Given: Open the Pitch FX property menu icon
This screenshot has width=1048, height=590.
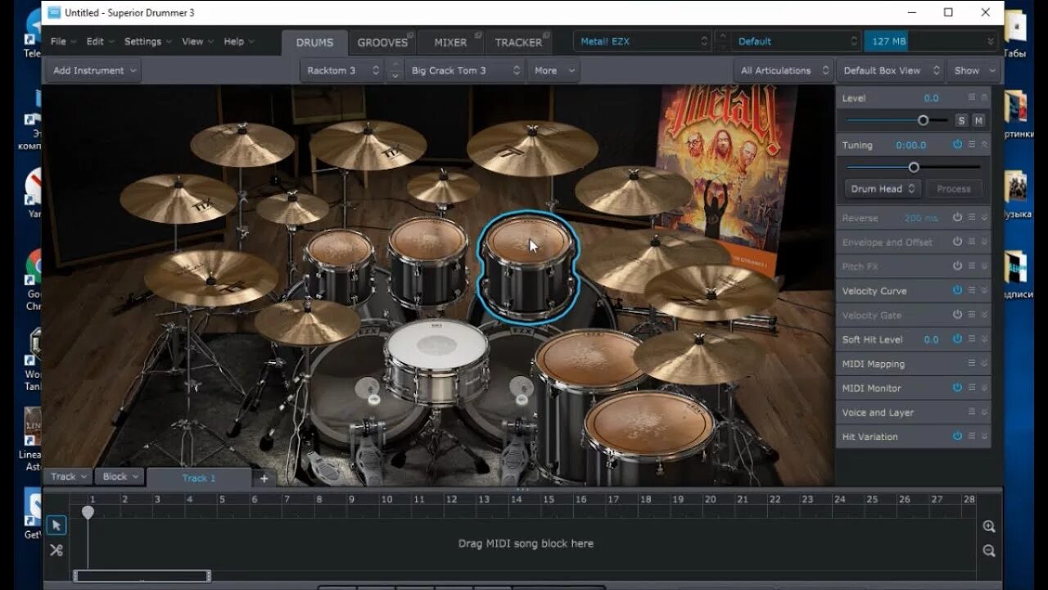Looking at the screenshot, I should click(x=972, y=265).
